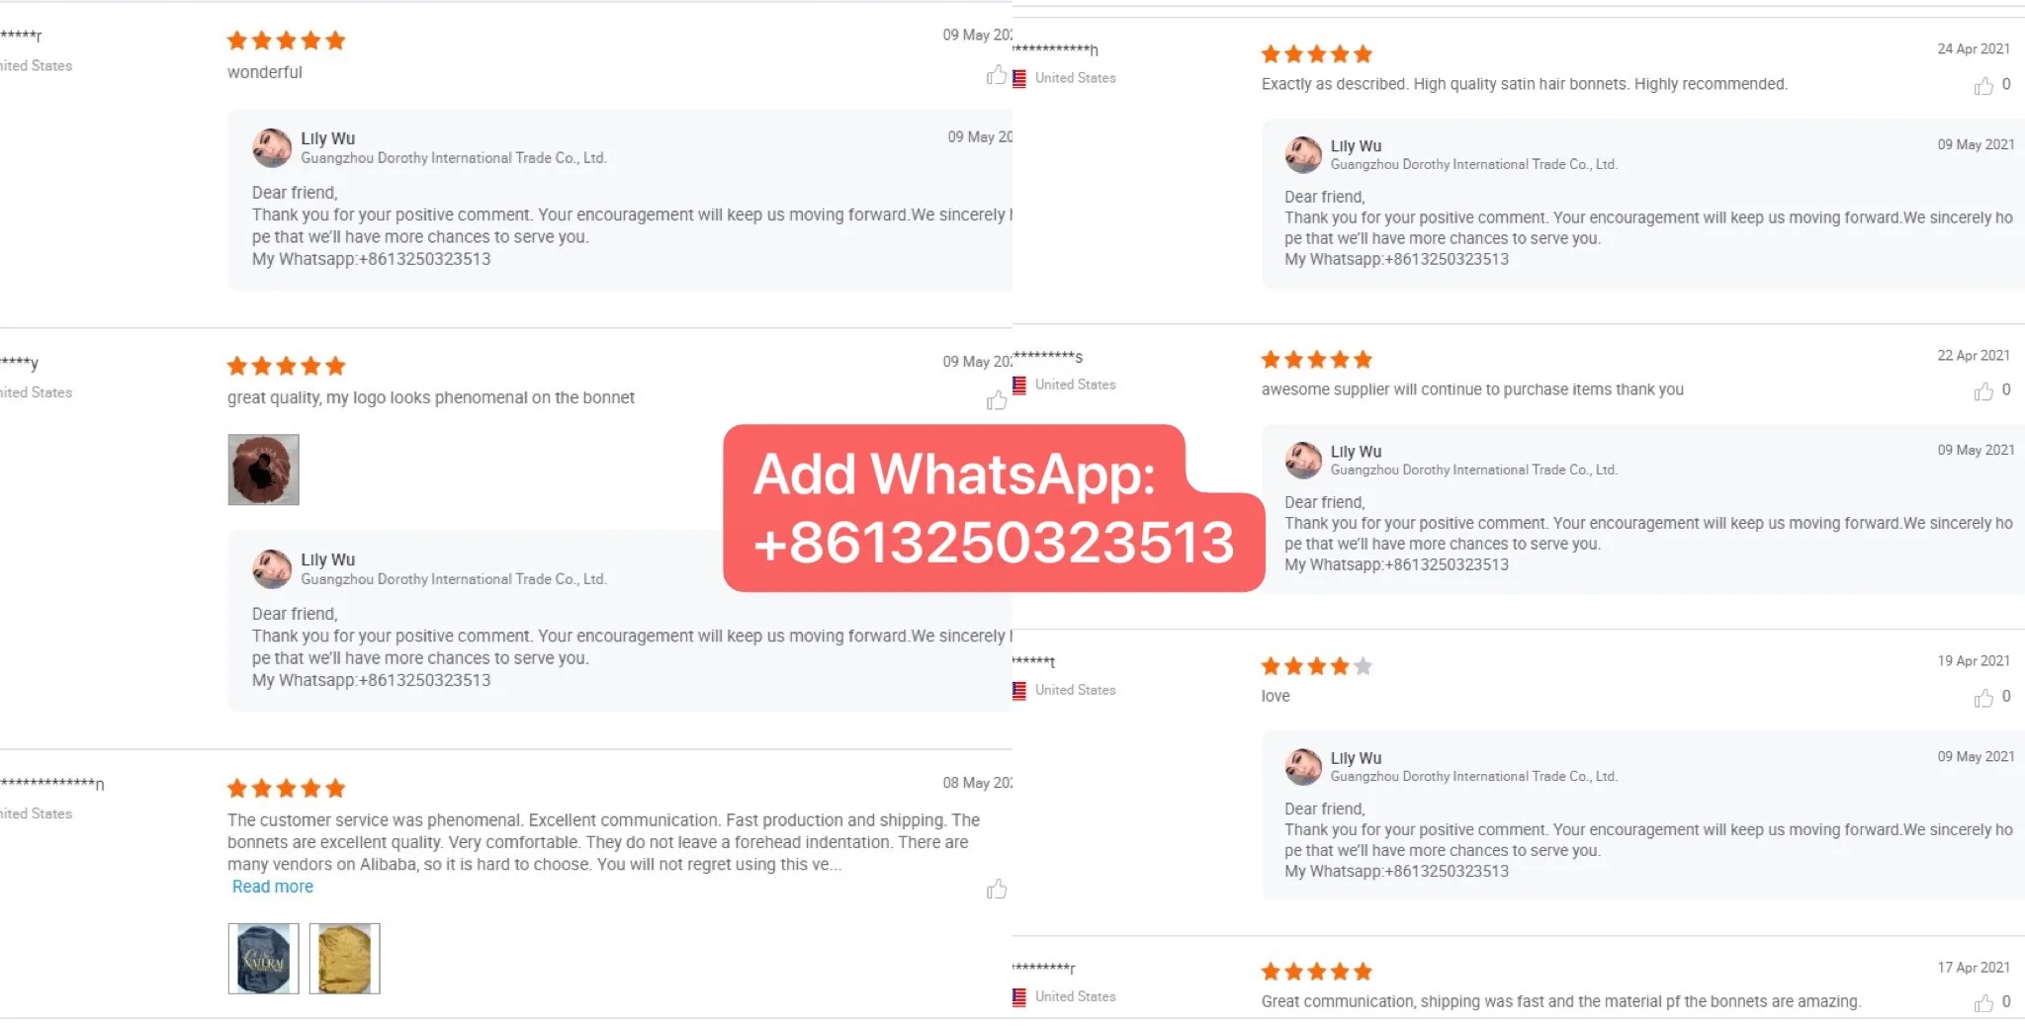This screenshot has height=1026, width=2025.
Task: Like the 'wonderful' review with thumbs-up
Action: pos(997,75)
